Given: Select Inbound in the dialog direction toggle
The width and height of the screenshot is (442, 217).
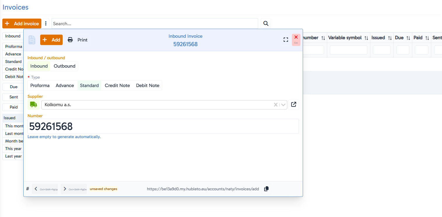Looking at the screenshot, I should [x=39, y=66].
